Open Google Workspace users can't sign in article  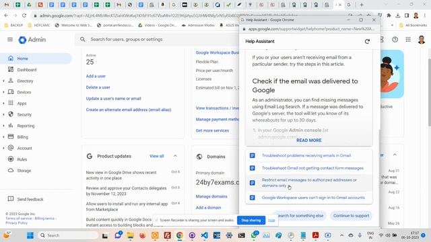(313, 198)
